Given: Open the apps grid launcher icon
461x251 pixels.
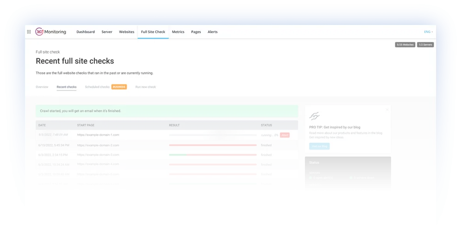Looking at the screenshot, I should (x=29, y=32).
